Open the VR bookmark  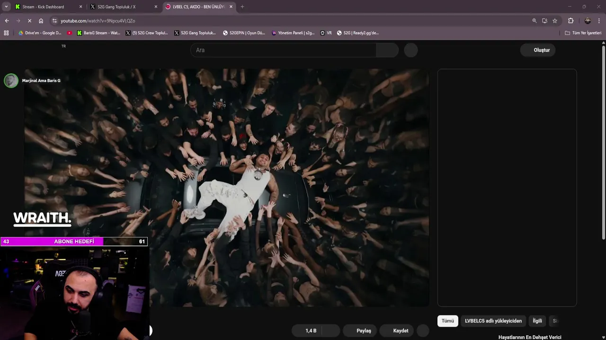(x=326, y=33)
